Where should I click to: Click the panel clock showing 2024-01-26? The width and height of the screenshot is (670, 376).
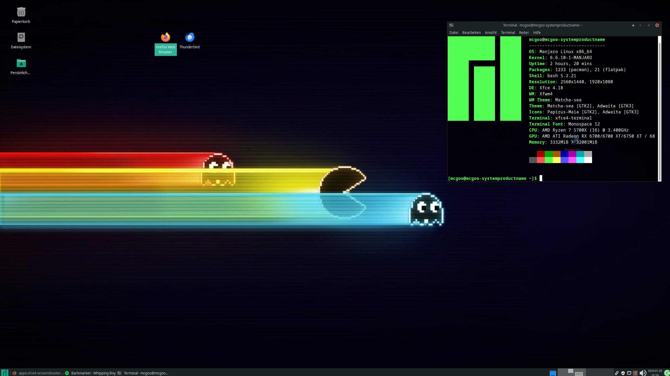point(655,373)
